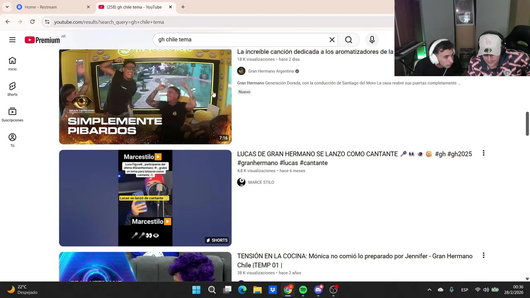Image resolution: width=530 pixels, height=298 pixels.
Task: Click the scrollbar down arrow
Action: 527,279
